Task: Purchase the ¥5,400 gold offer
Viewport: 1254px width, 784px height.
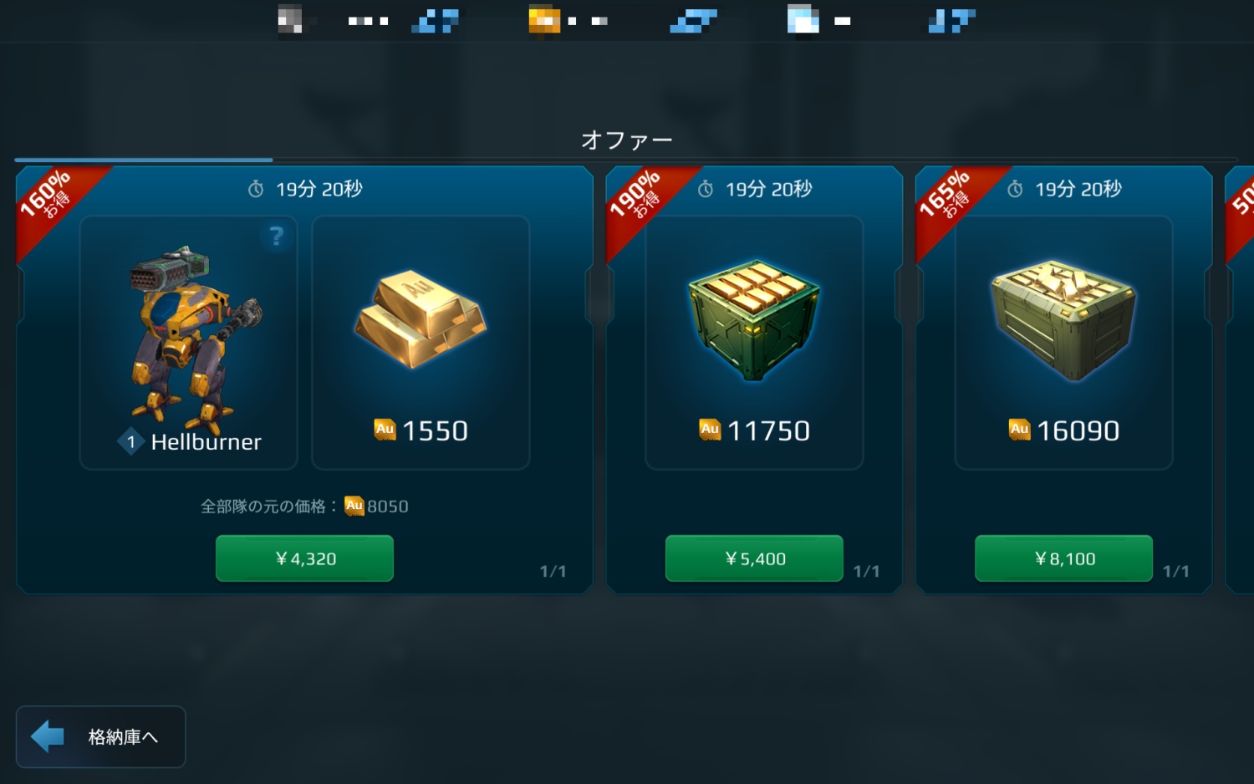Action: click(x=754, y=558)
